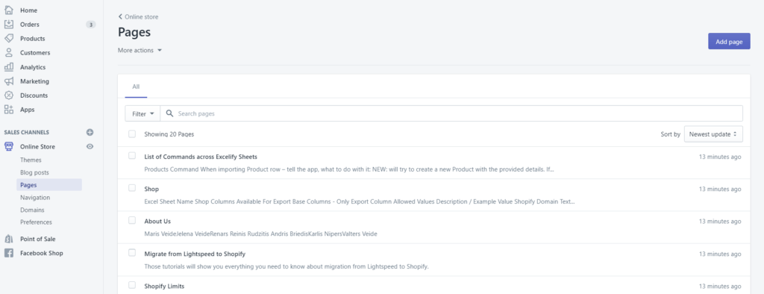Click the Search pages input field

tap(451, 113)
